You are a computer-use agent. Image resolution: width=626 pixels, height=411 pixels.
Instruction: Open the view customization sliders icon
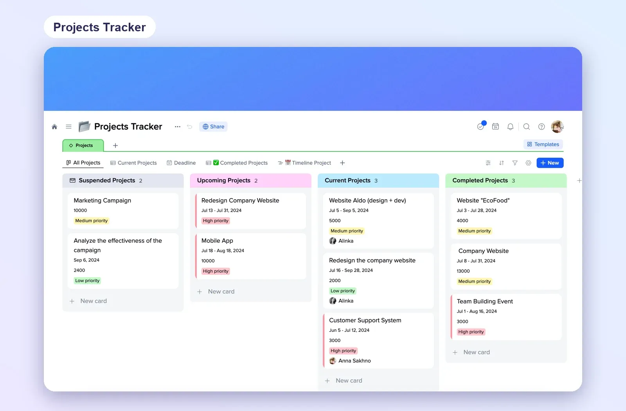point(488,163)
